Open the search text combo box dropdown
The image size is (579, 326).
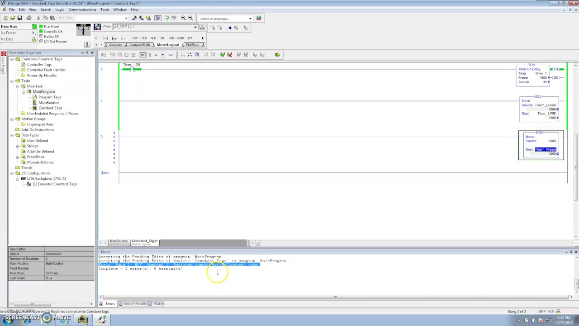127,18
